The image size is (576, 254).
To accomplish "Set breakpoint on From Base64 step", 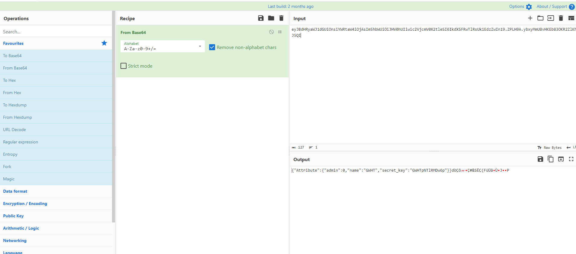I will [280, 32].
